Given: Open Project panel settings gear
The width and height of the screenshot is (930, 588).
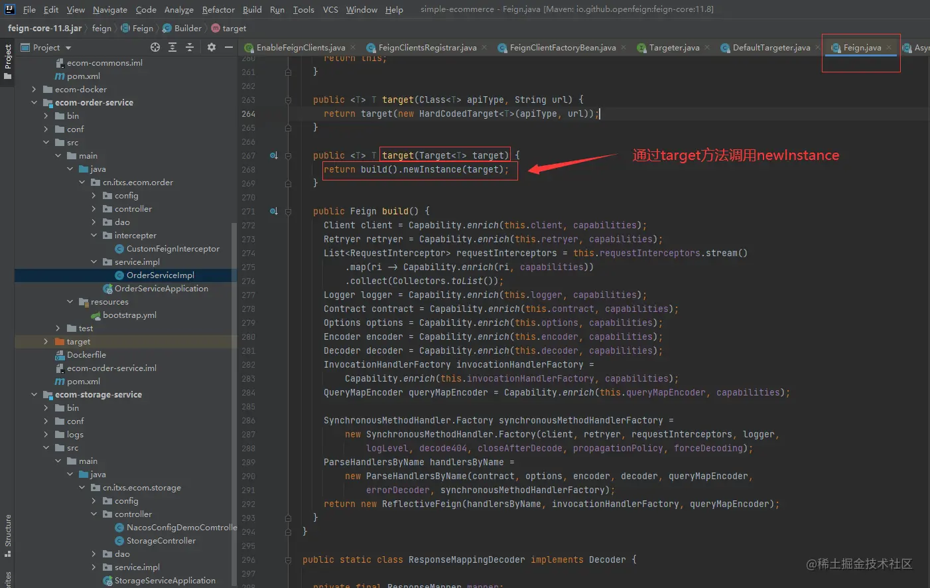Looking at the screenshot, I should pos(212,47).
